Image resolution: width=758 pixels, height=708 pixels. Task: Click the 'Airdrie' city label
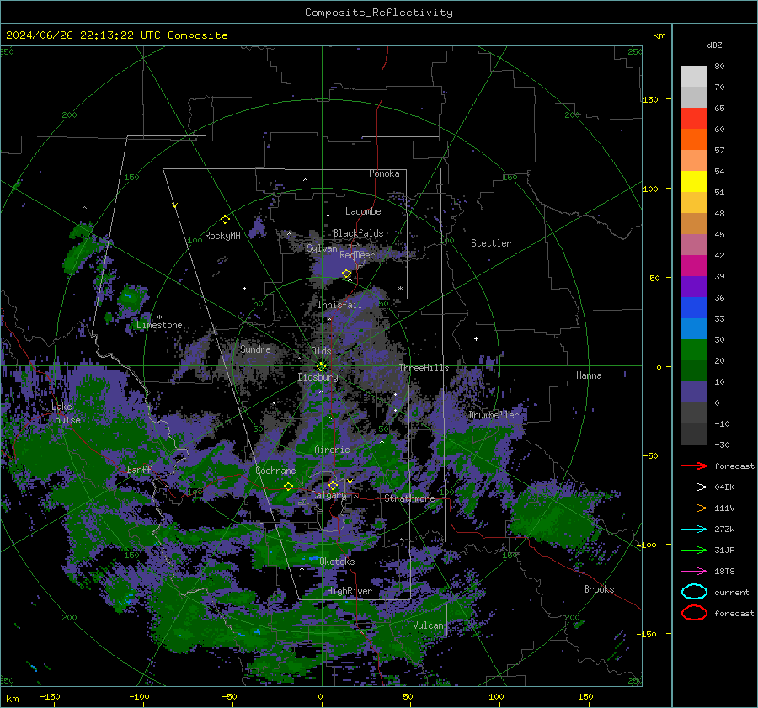tap(332, 450)
